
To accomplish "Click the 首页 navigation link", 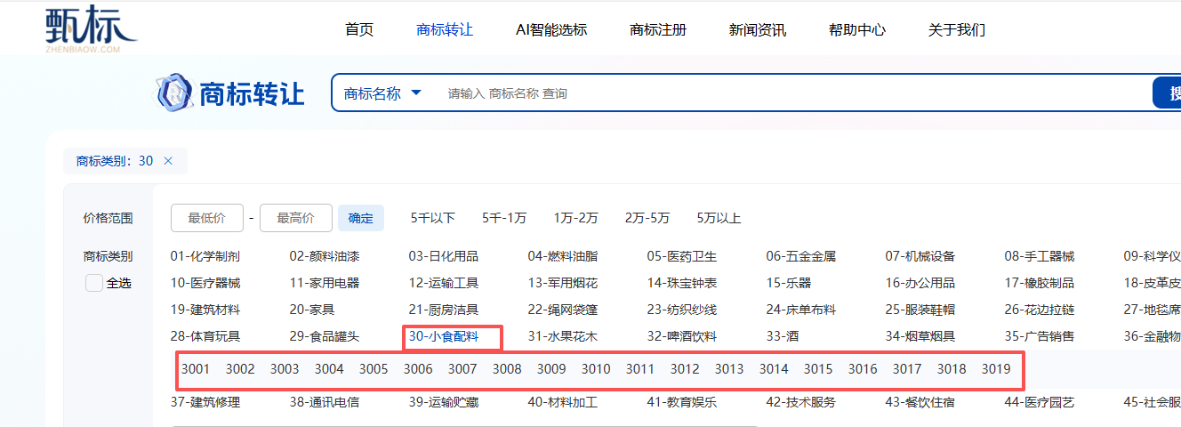I will point(359,29).
